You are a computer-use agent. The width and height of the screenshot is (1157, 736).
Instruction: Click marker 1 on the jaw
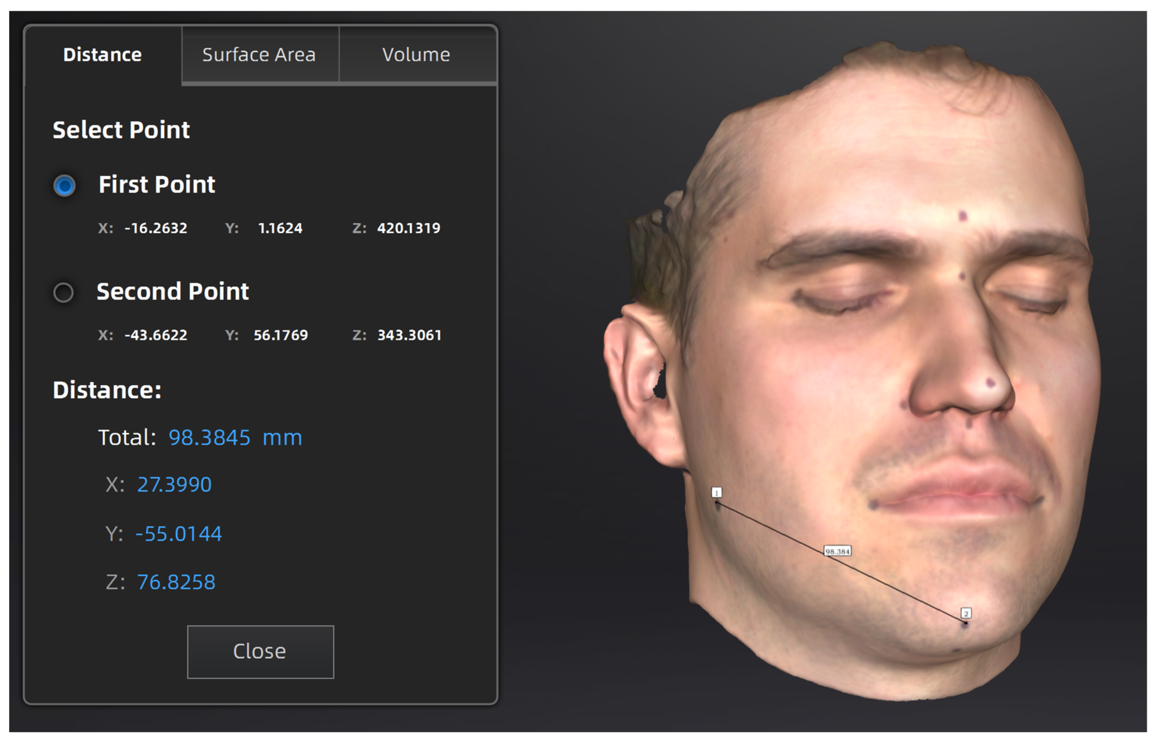[716, 492]
